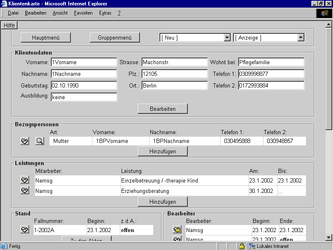This screenshot has height=250, width=333.
Task: Open the Extras menu
Action: (x=105, y=13)
